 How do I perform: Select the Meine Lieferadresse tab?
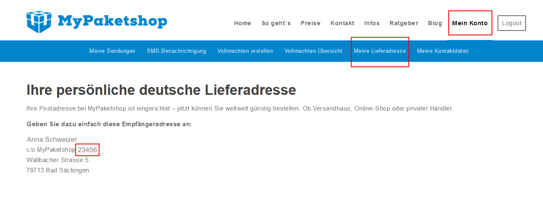click(380, 51)
